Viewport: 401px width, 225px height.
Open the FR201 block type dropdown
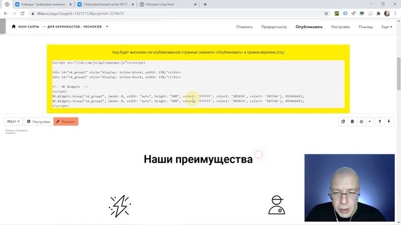tap(13, 121)
